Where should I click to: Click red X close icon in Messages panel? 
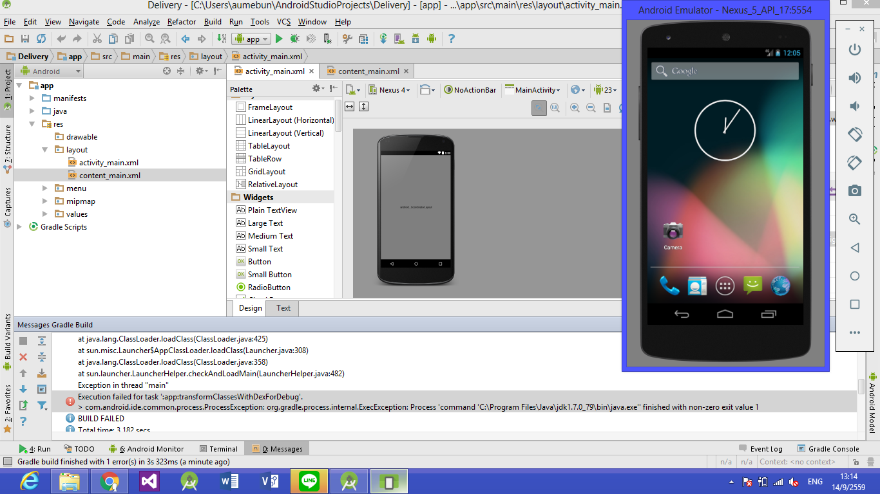[x=23, y=357]
